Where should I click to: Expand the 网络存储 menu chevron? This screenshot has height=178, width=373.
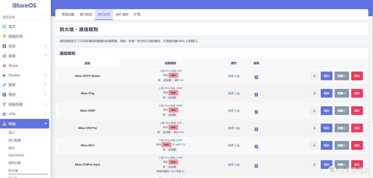click(x=46, y=104)
